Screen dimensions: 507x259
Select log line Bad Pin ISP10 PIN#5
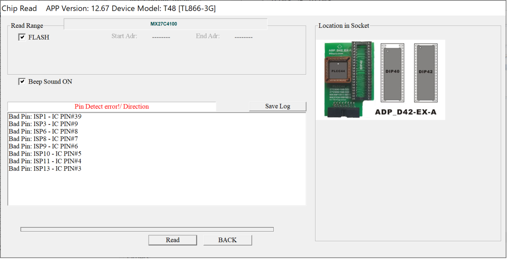pos(45,154)
